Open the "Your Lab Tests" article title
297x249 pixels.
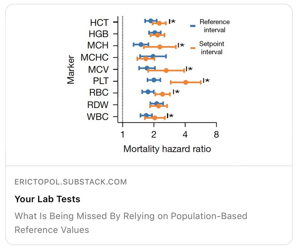(47, 199)
